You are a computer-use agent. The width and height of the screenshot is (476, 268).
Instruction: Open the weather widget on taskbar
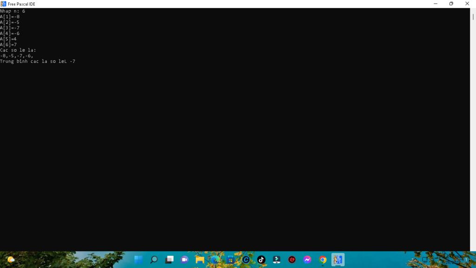(x=11, y=260)
